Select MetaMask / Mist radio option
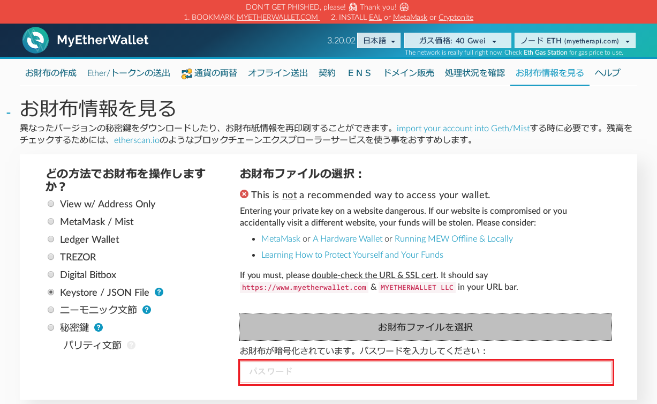This screenshot has height=404, width=657. click(x=51, y=221)
